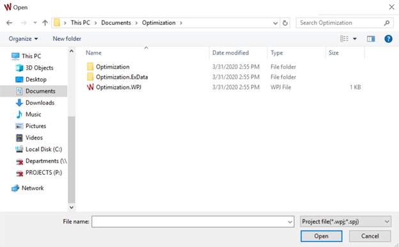Open the Project file type dropdown
This screenshot has width=399, height=247.
pos(345,221)
